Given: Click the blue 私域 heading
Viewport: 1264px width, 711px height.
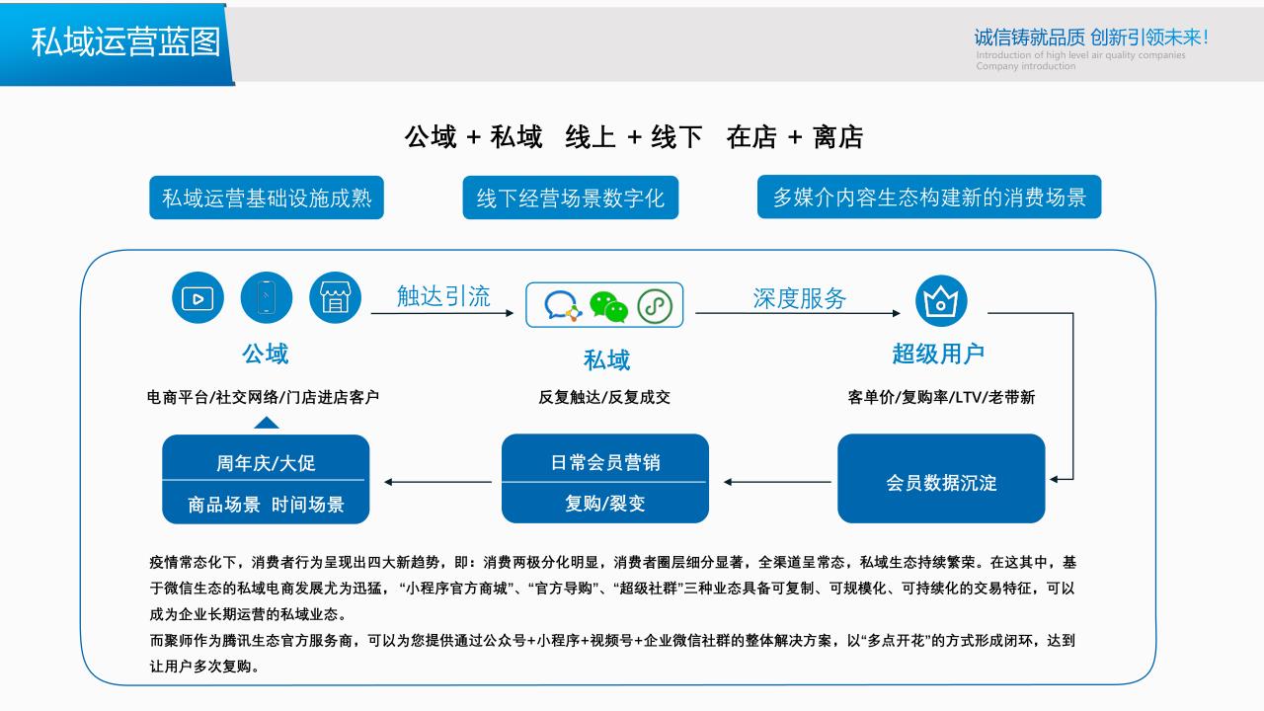Looking at the screenshot, I should point(607,360).
